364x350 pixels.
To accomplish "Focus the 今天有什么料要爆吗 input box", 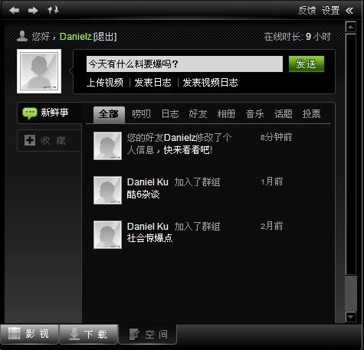I will coord(185,64).
